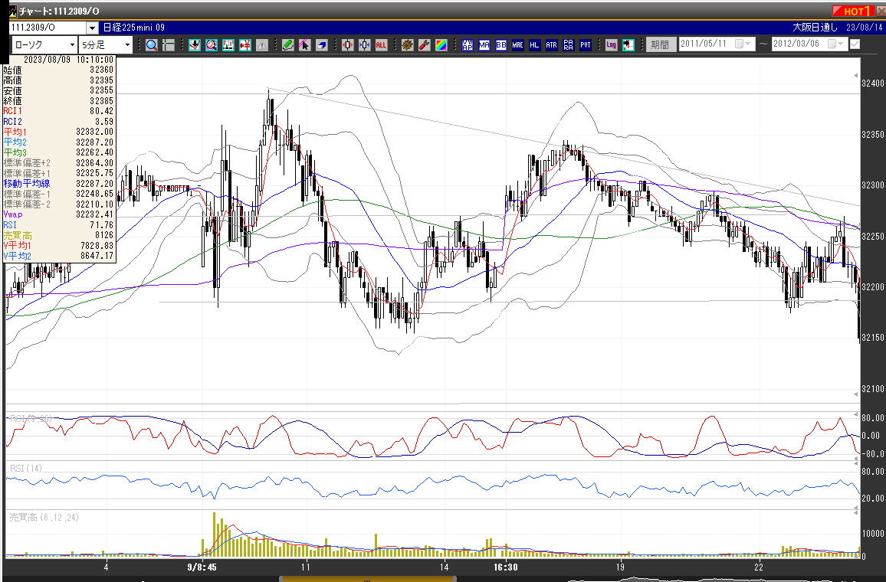Click the RCI2 label in data panel
886x582 pixels.
coord(12,121)
